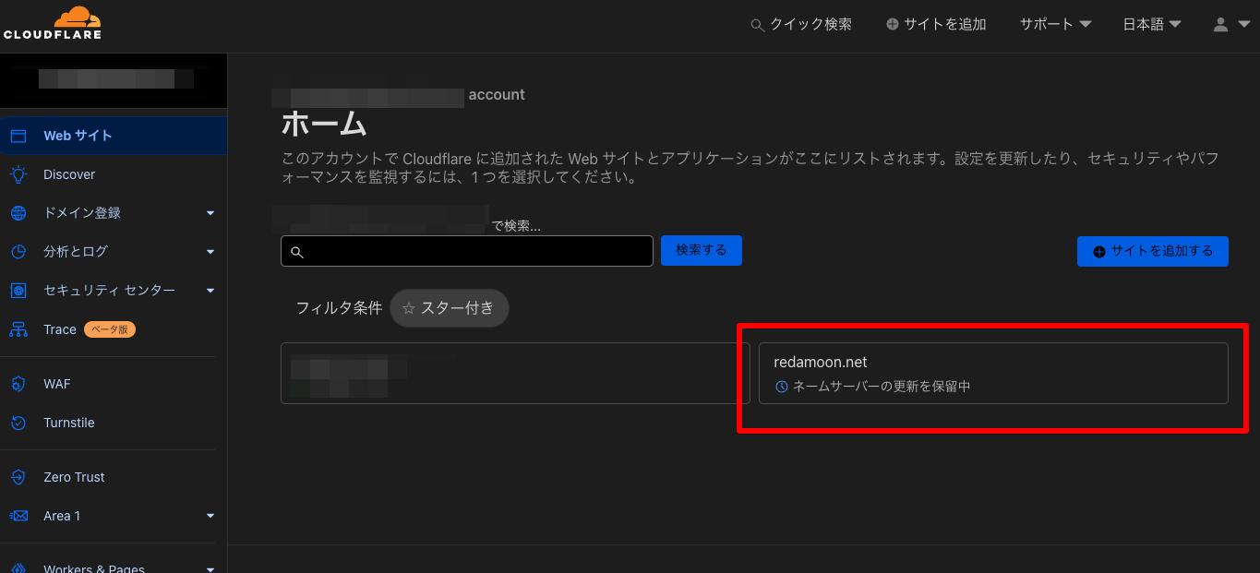Expand the セキュリティ センター arrow
This screenshot has height=573, width=1260.
pos(210,291)
